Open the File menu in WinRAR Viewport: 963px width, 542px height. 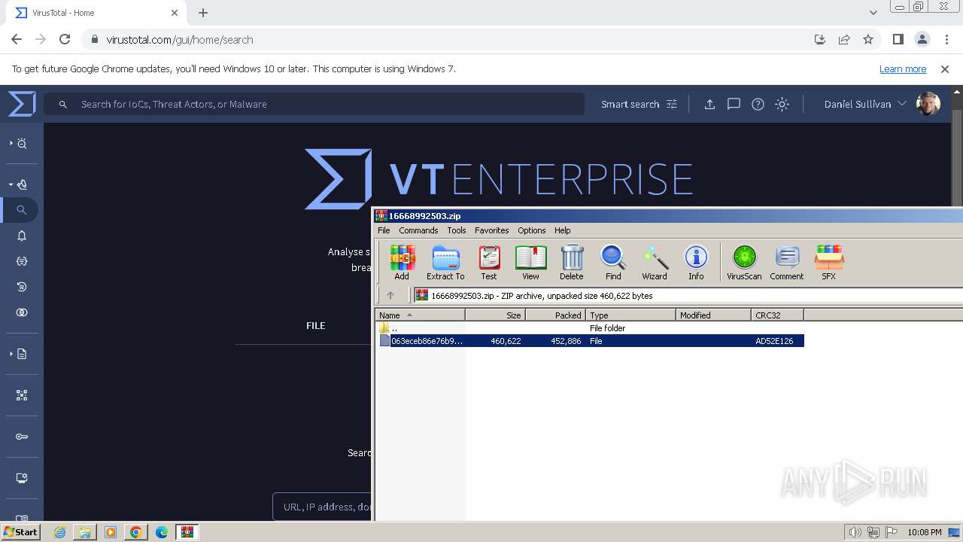tap(384, 230)
